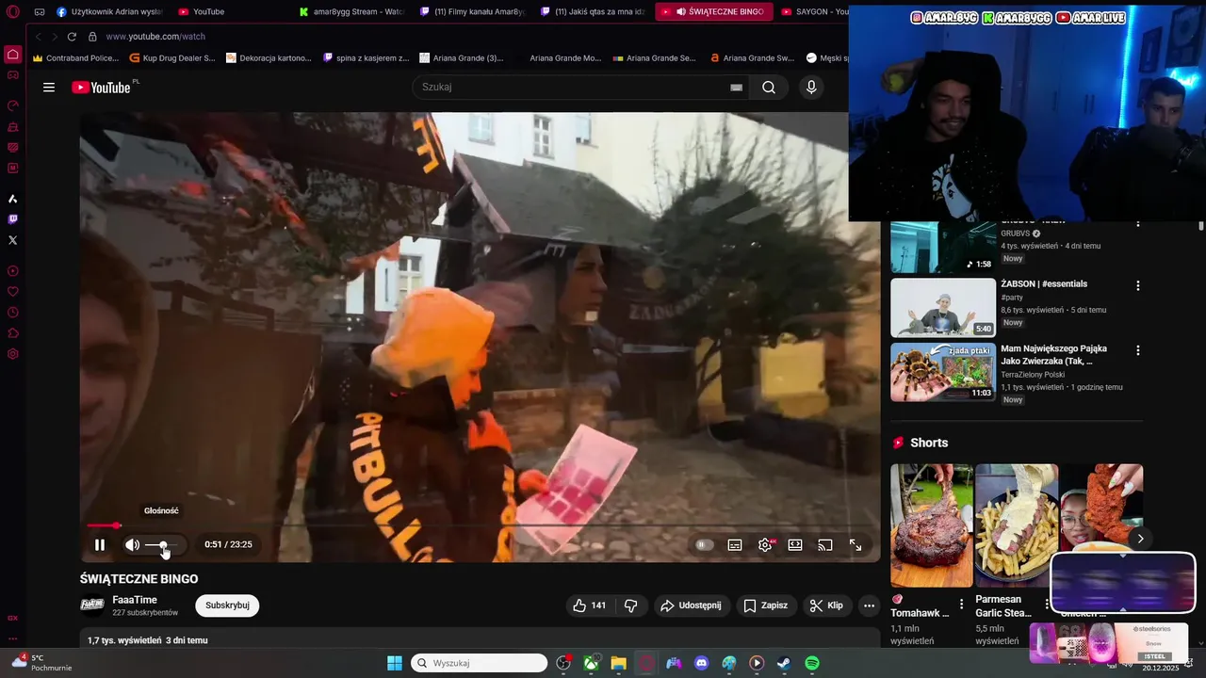Pause the video playback
The image size is (1206, 678).
(100, 544)
